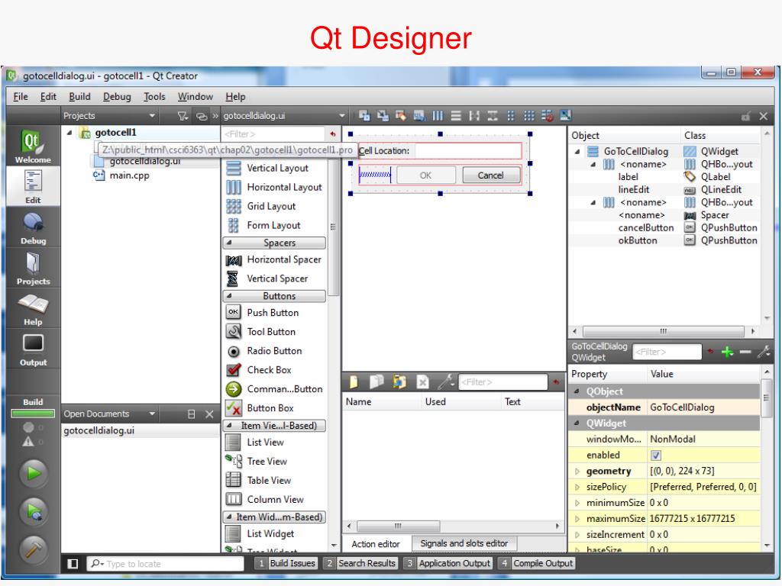Select the Edit Widgets toolbar icon
This screenshot has width=782, height=586.
[x=364, y=116]
